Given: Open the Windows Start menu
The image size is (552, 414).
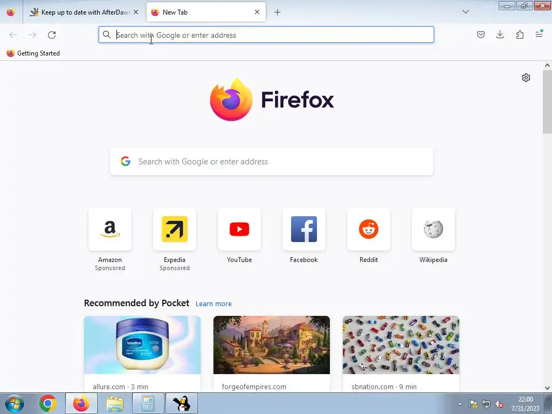Looking at the screenshot, I should coord(15,403).
